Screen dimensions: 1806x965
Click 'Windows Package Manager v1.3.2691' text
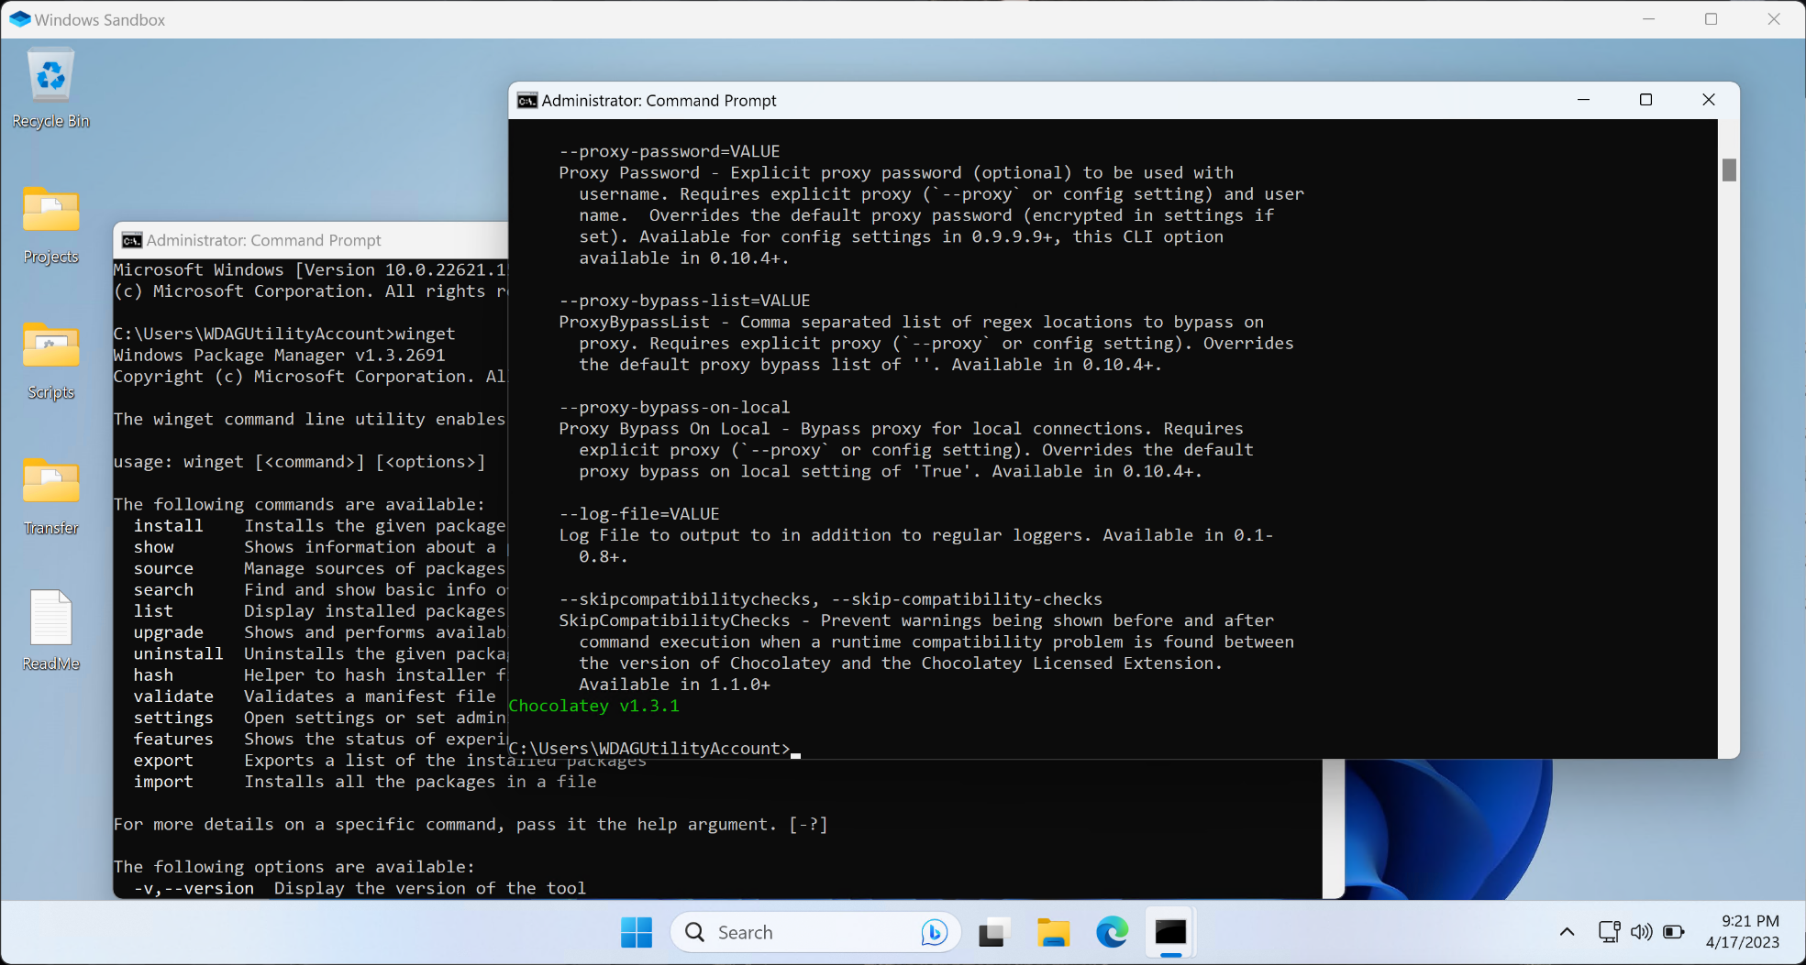click(280, 356)
